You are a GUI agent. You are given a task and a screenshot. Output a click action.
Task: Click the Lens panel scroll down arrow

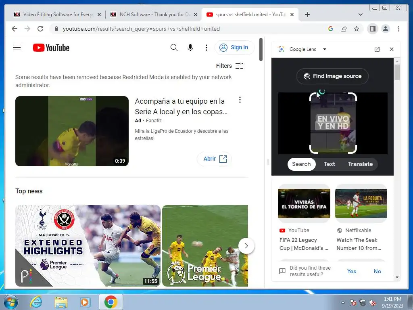(397, 277)
